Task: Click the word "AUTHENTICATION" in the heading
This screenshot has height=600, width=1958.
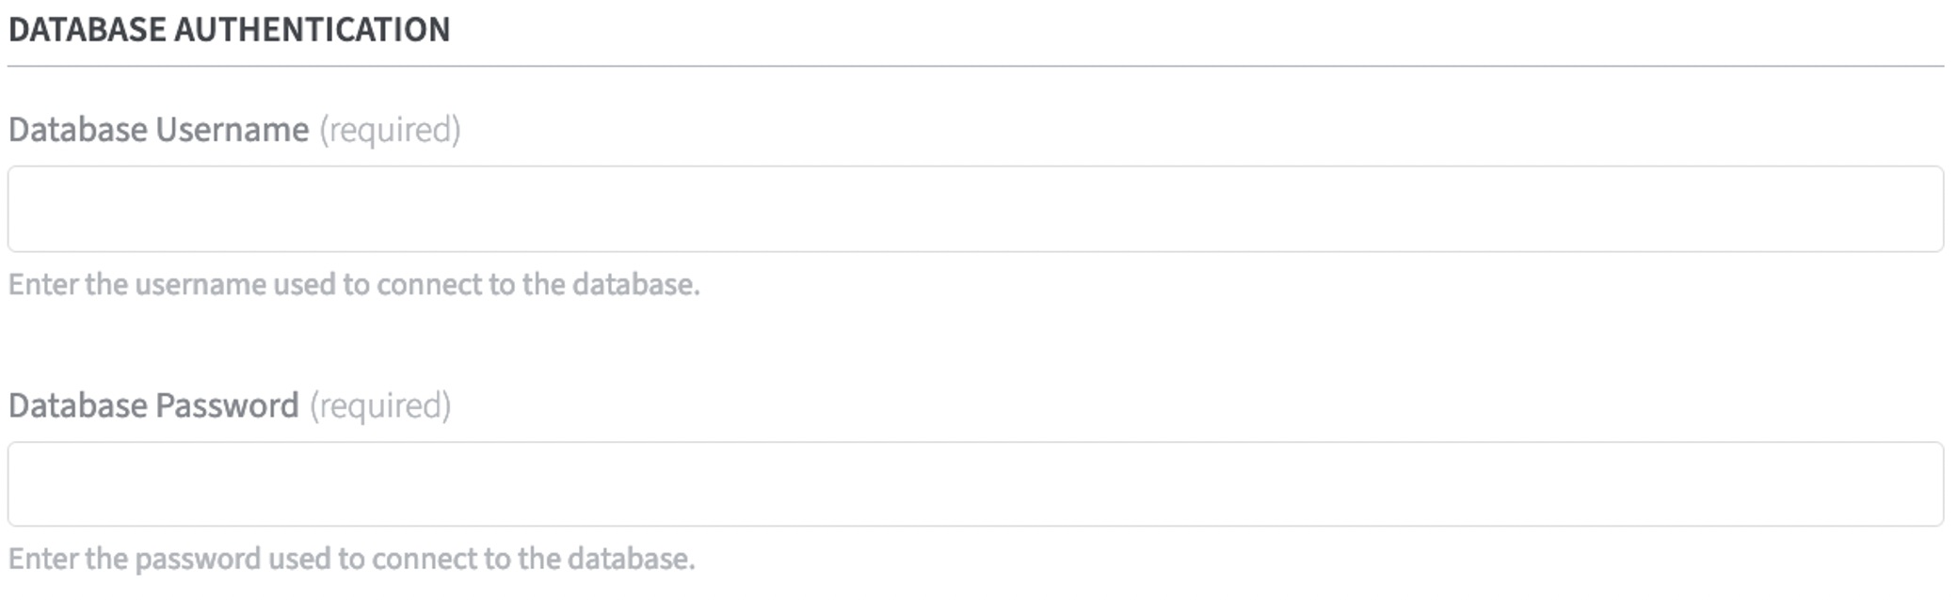Action: point(312,30)
